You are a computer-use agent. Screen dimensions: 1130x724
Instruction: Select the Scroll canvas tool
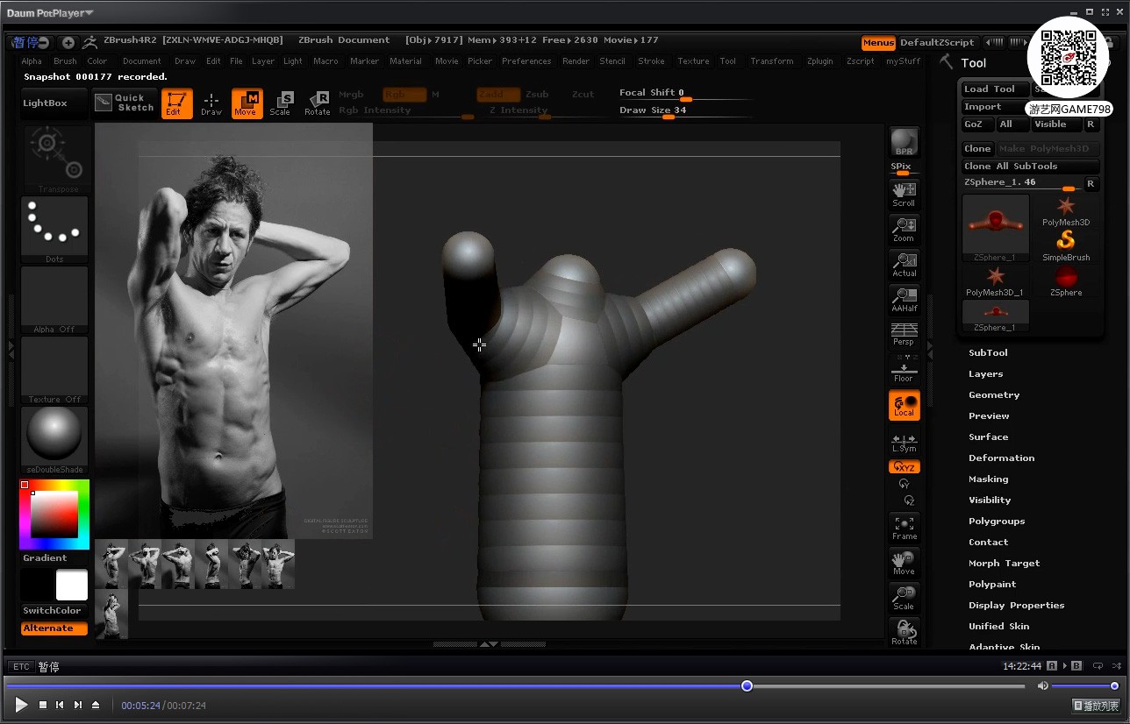pos(904,194)
